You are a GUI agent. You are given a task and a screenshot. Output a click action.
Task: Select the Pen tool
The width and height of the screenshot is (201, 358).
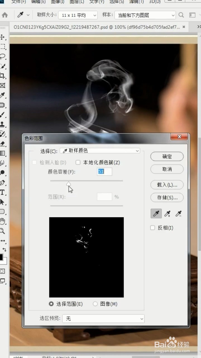coord(3,183)
